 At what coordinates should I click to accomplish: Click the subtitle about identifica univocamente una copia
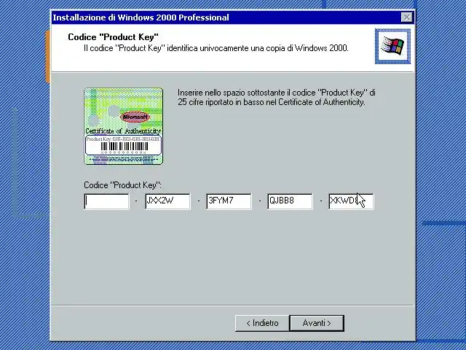(x=216, y=48)
